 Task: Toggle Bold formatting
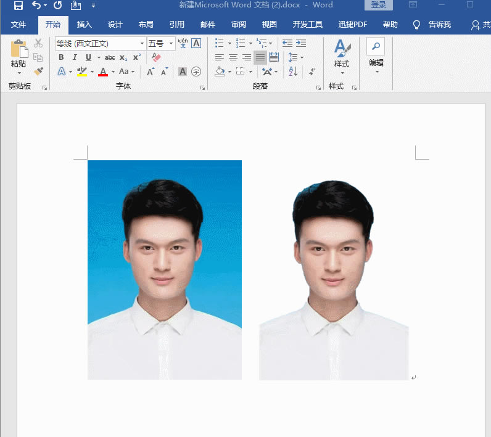point(62,57)
